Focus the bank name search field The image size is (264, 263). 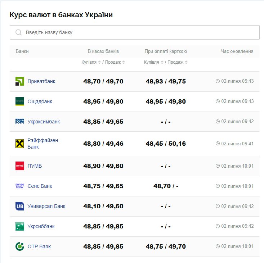click(x=140, y=33)
